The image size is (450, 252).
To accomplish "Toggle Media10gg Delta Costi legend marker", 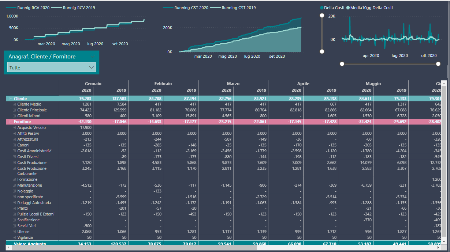I will tap(348, 8).
